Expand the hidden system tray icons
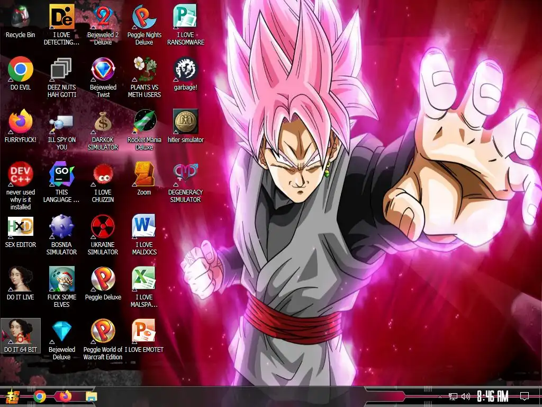 (440, 396)
